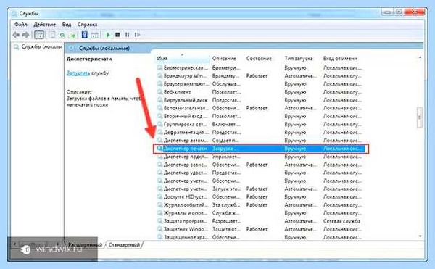Click the Служба ж... description cell

[225, 213]
